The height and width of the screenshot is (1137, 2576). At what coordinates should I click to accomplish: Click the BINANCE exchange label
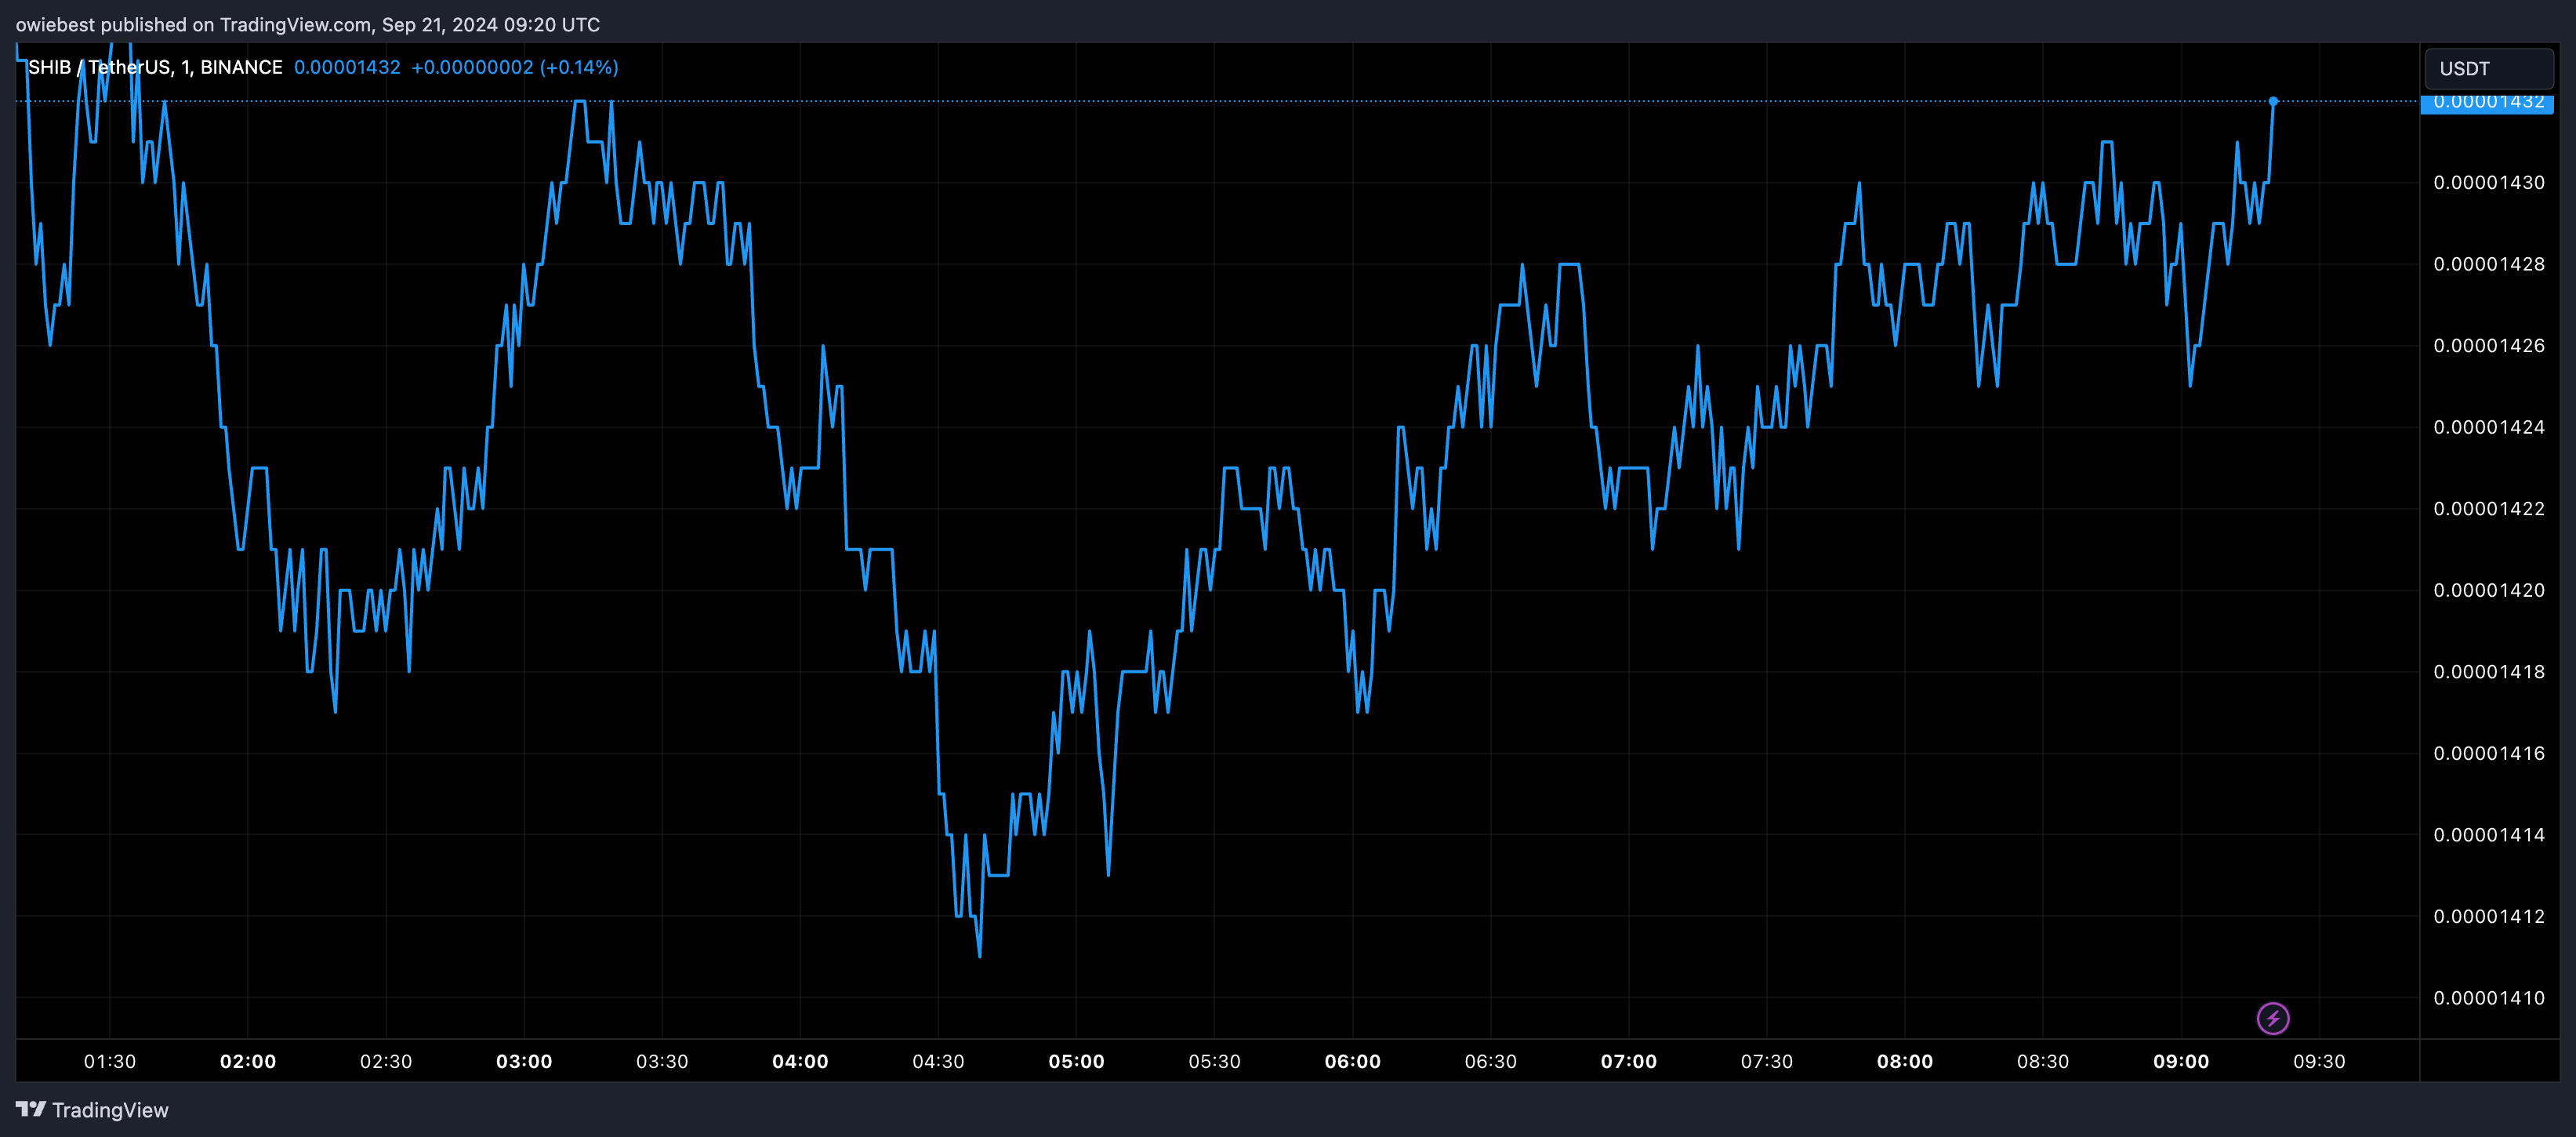[x=241, y=67]
